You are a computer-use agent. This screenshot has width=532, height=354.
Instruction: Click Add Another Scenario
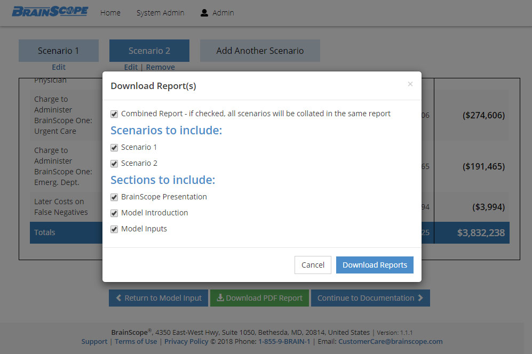(260, 51)
